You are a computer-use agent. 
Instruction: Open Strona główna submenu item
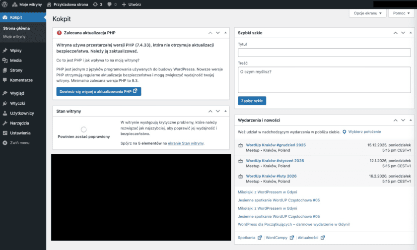16,28
